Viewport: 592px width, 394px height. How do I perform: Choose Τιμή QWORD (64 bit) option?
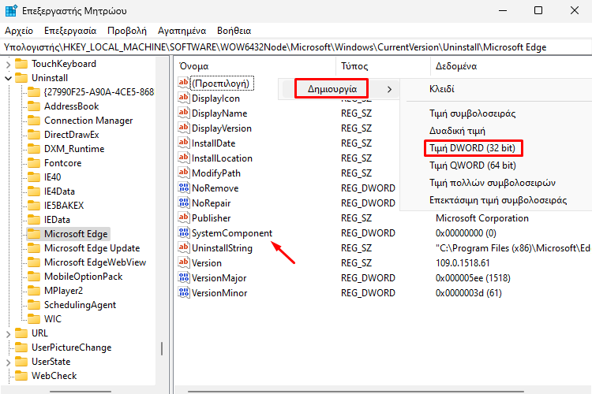tap(473, 165)
